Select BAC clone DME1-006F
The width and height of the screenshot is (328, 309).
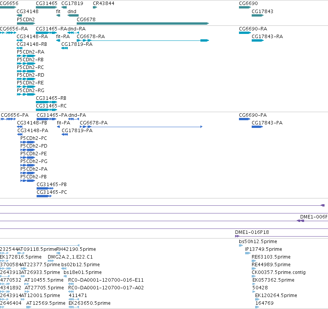coord(314,217)
